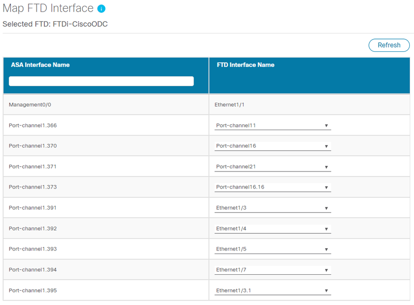
Task: Open the Ethernet1/4 dropdown
Action: [273, 229]
